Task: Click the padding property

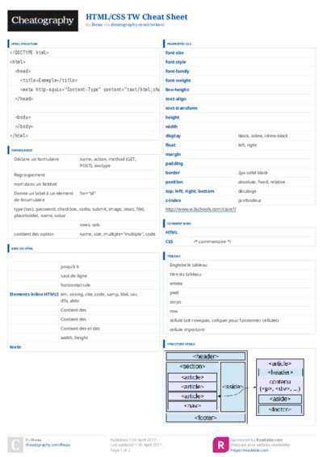Action: click(174, 164)
